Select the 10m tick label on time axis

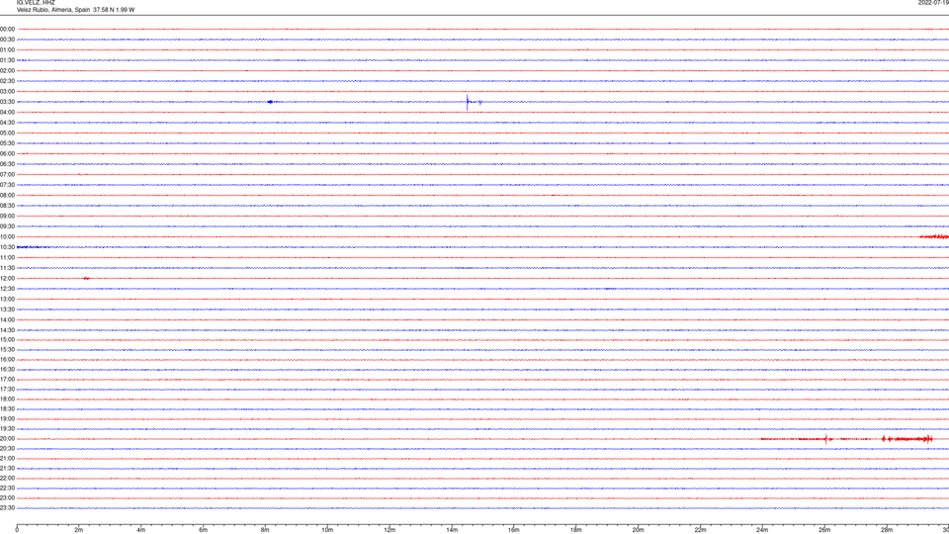point(327,530)
